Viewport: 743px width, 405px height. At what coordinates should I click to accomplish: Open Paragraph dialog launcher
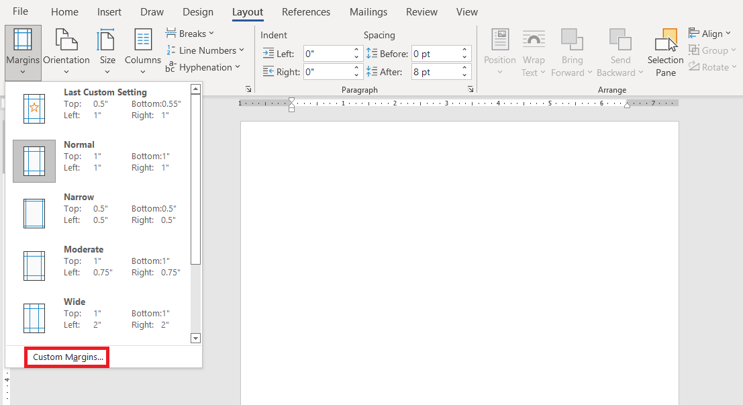tap(470, 89)
